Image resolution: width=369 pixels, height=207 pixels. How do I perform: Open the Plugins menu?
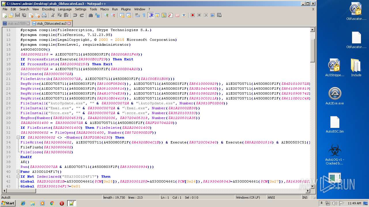pos(126,9)
